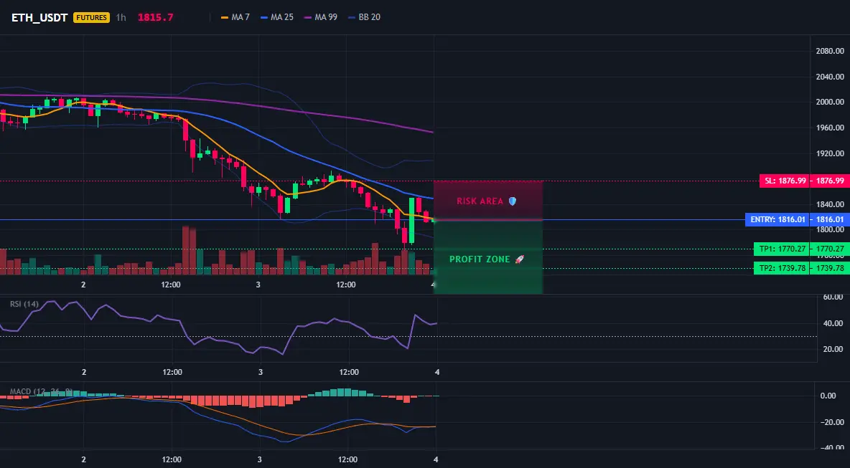This screenshot has height=468, width=850.
Task: Click the date 4 label on RSI axis
Action: tap(437, 372)
